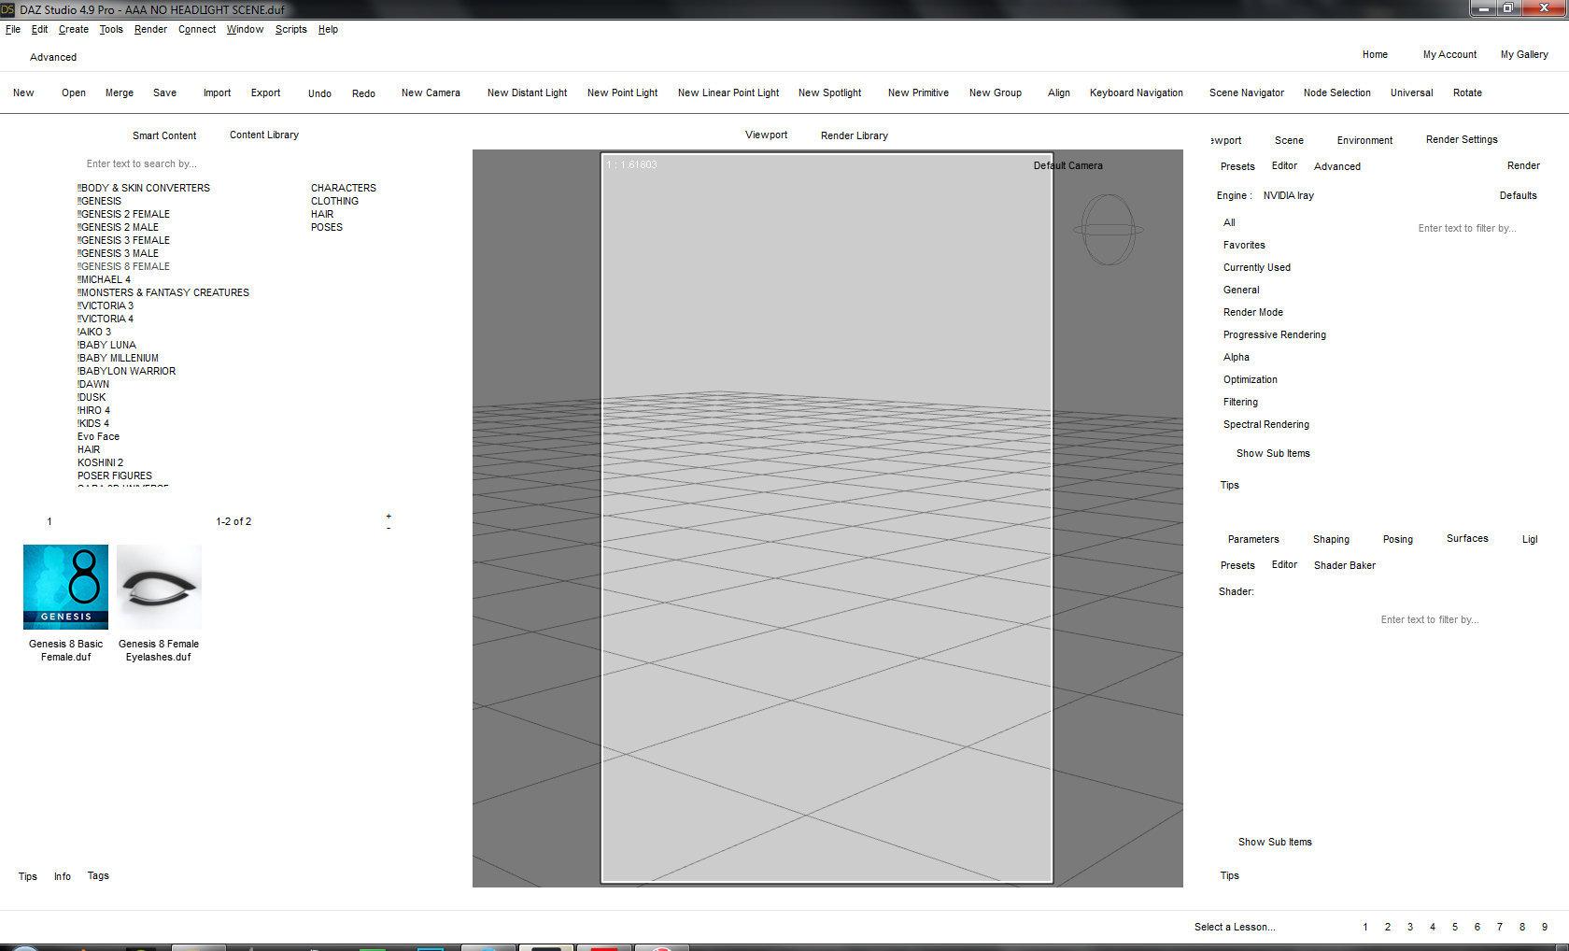The width and height of the screenshot is (1569, 951).
Task: Click Align on the toolbar
Action: [x=1059, y=92]
